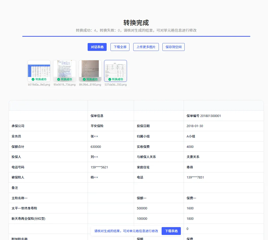Click the 归属小组 cell

coord(159,136)
